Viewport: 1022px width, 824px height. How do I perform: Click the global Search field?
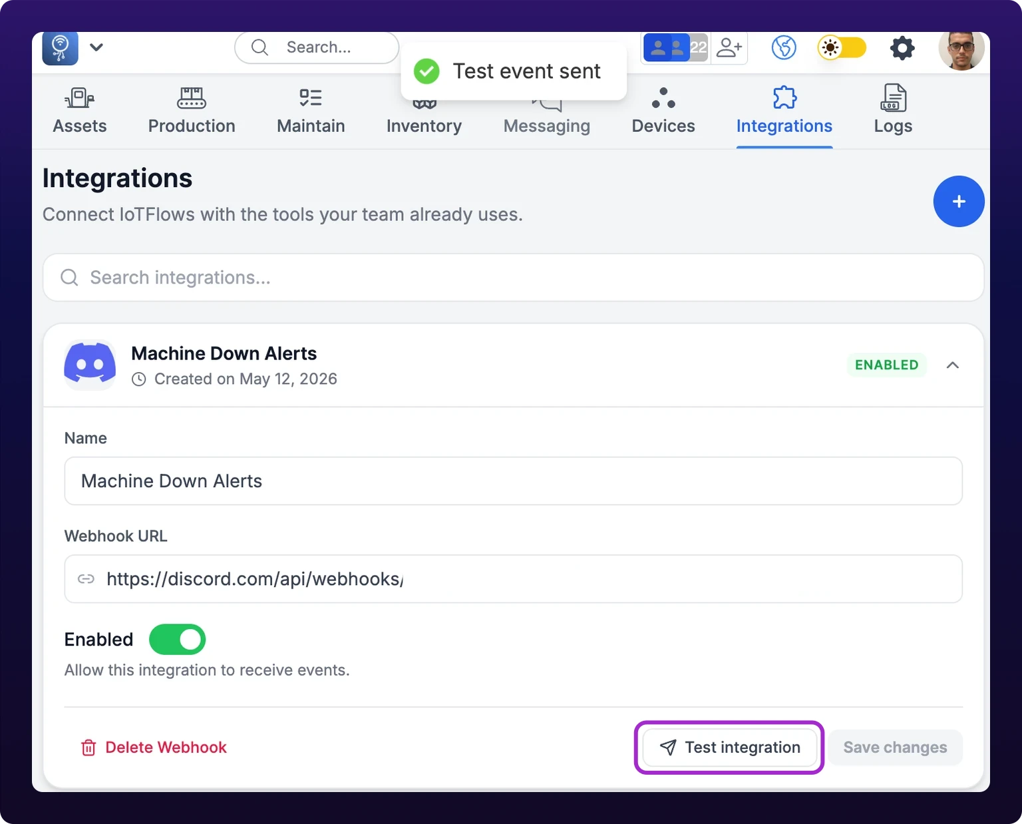[x=317, y=47]
